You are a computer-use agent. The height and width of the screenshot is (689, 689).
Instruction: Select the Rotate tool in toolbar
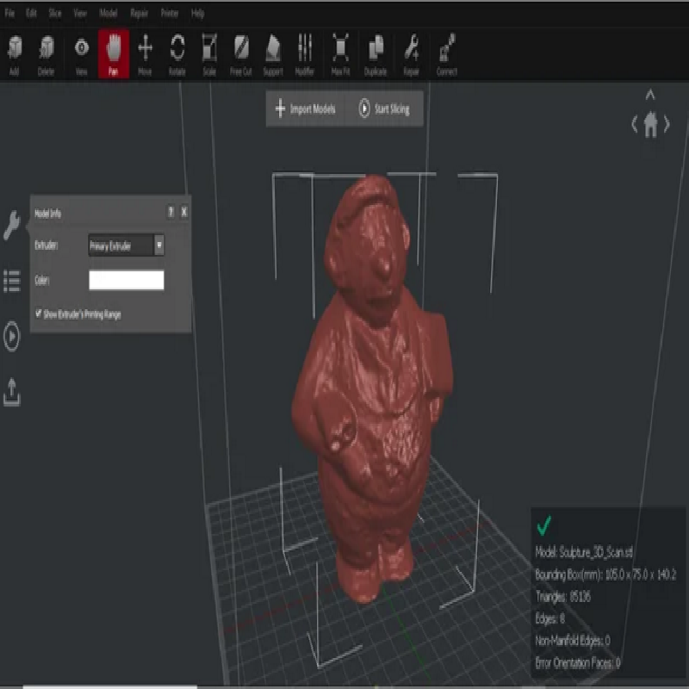click(177, 50)
